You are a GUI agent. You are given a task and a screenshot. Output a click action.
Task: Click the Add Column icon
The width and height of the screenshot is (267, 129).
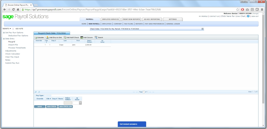[82, 37]
